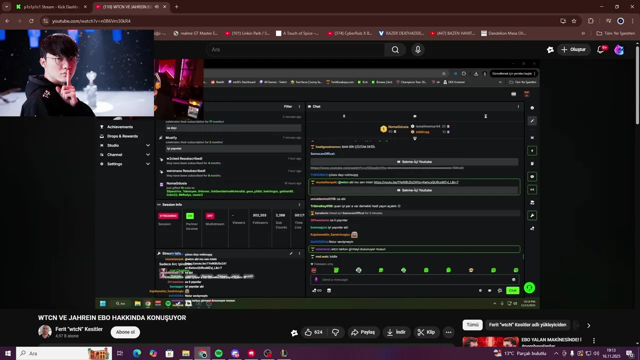Open Task View on the taskbar
Screen dimensions: 640x360
120,353
